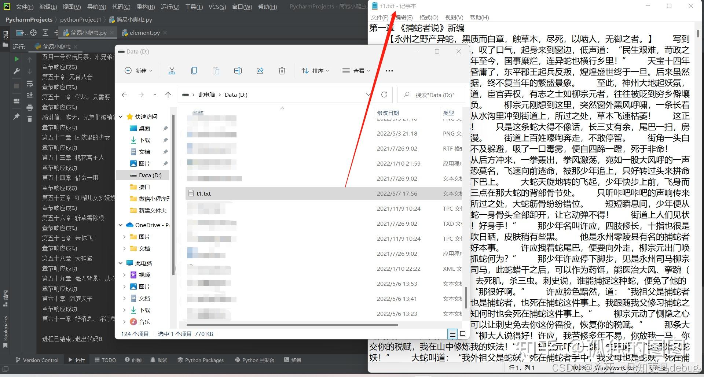Viewport: 704px width, 377px height.
Task: Open the 新建 dropdown in Explorer
Action: (138, 71)
